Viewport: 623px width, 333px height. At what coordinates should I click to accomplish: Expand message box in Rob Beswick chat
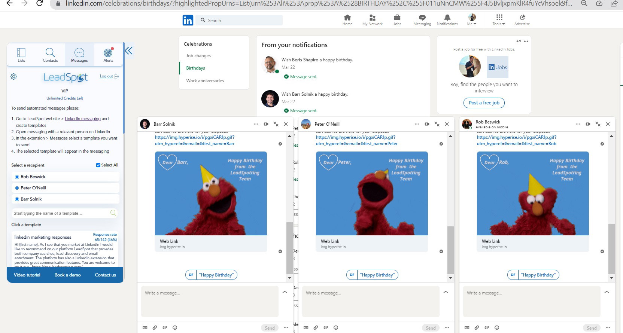tap(607, 292)
